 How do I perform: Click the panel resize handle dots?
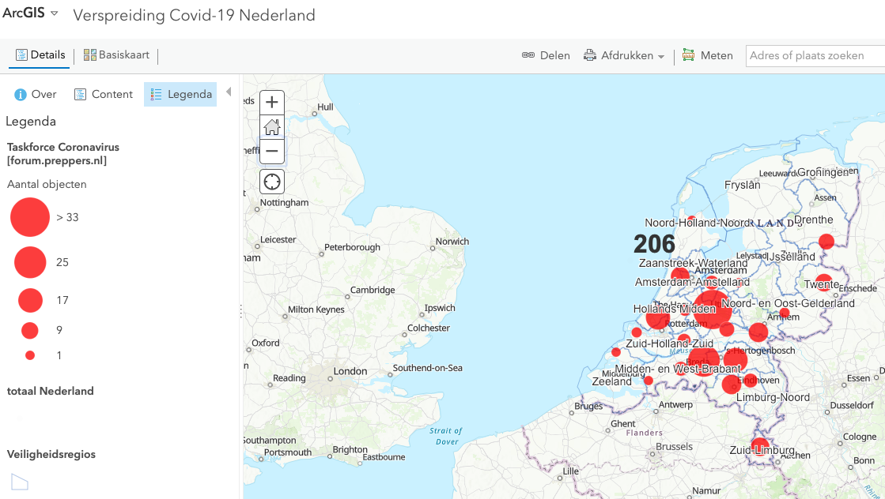(241, 311)
